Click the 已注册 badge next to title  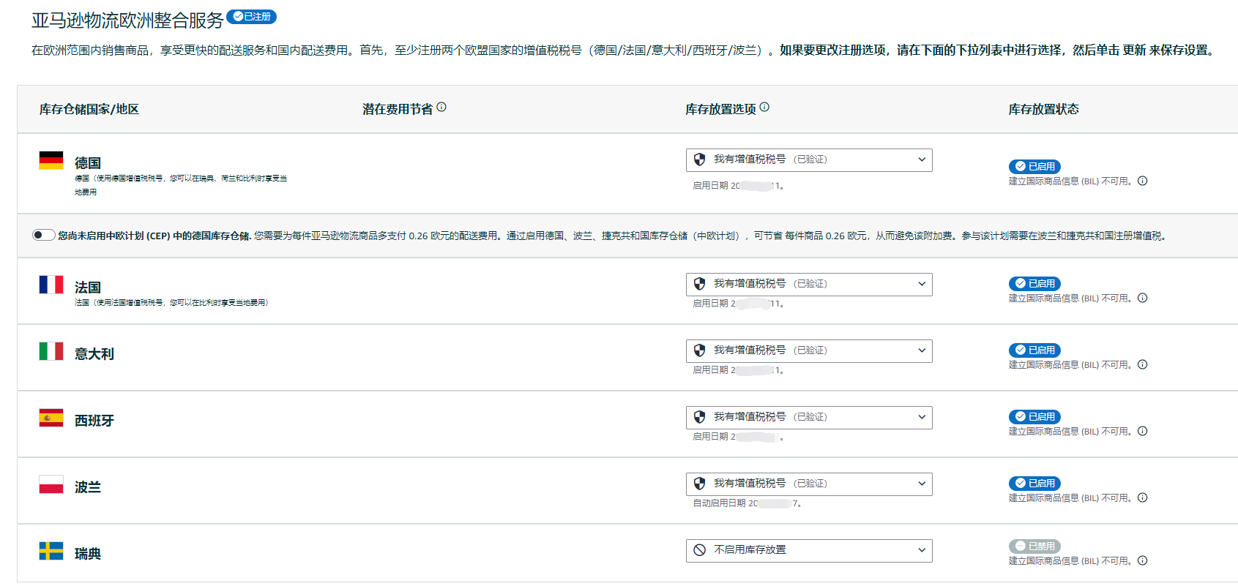[251, 17]
